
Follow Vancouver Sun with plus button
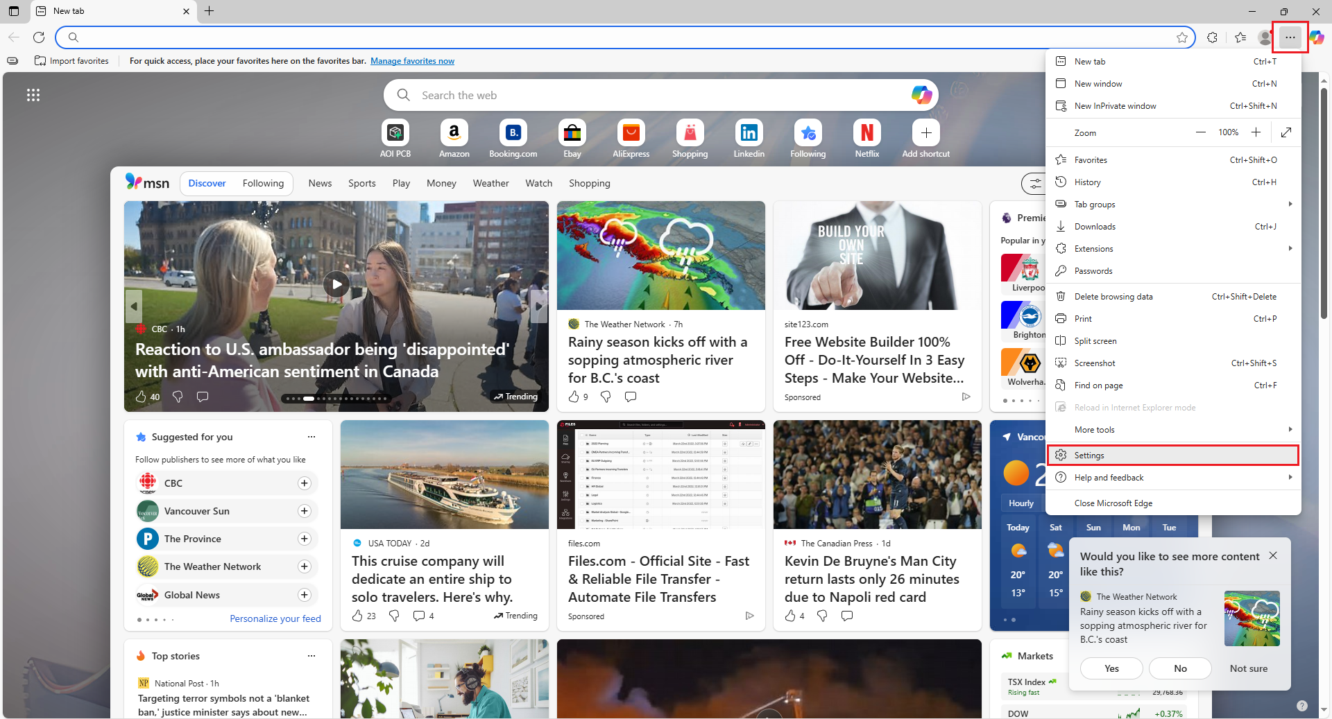tap(304, 511)
